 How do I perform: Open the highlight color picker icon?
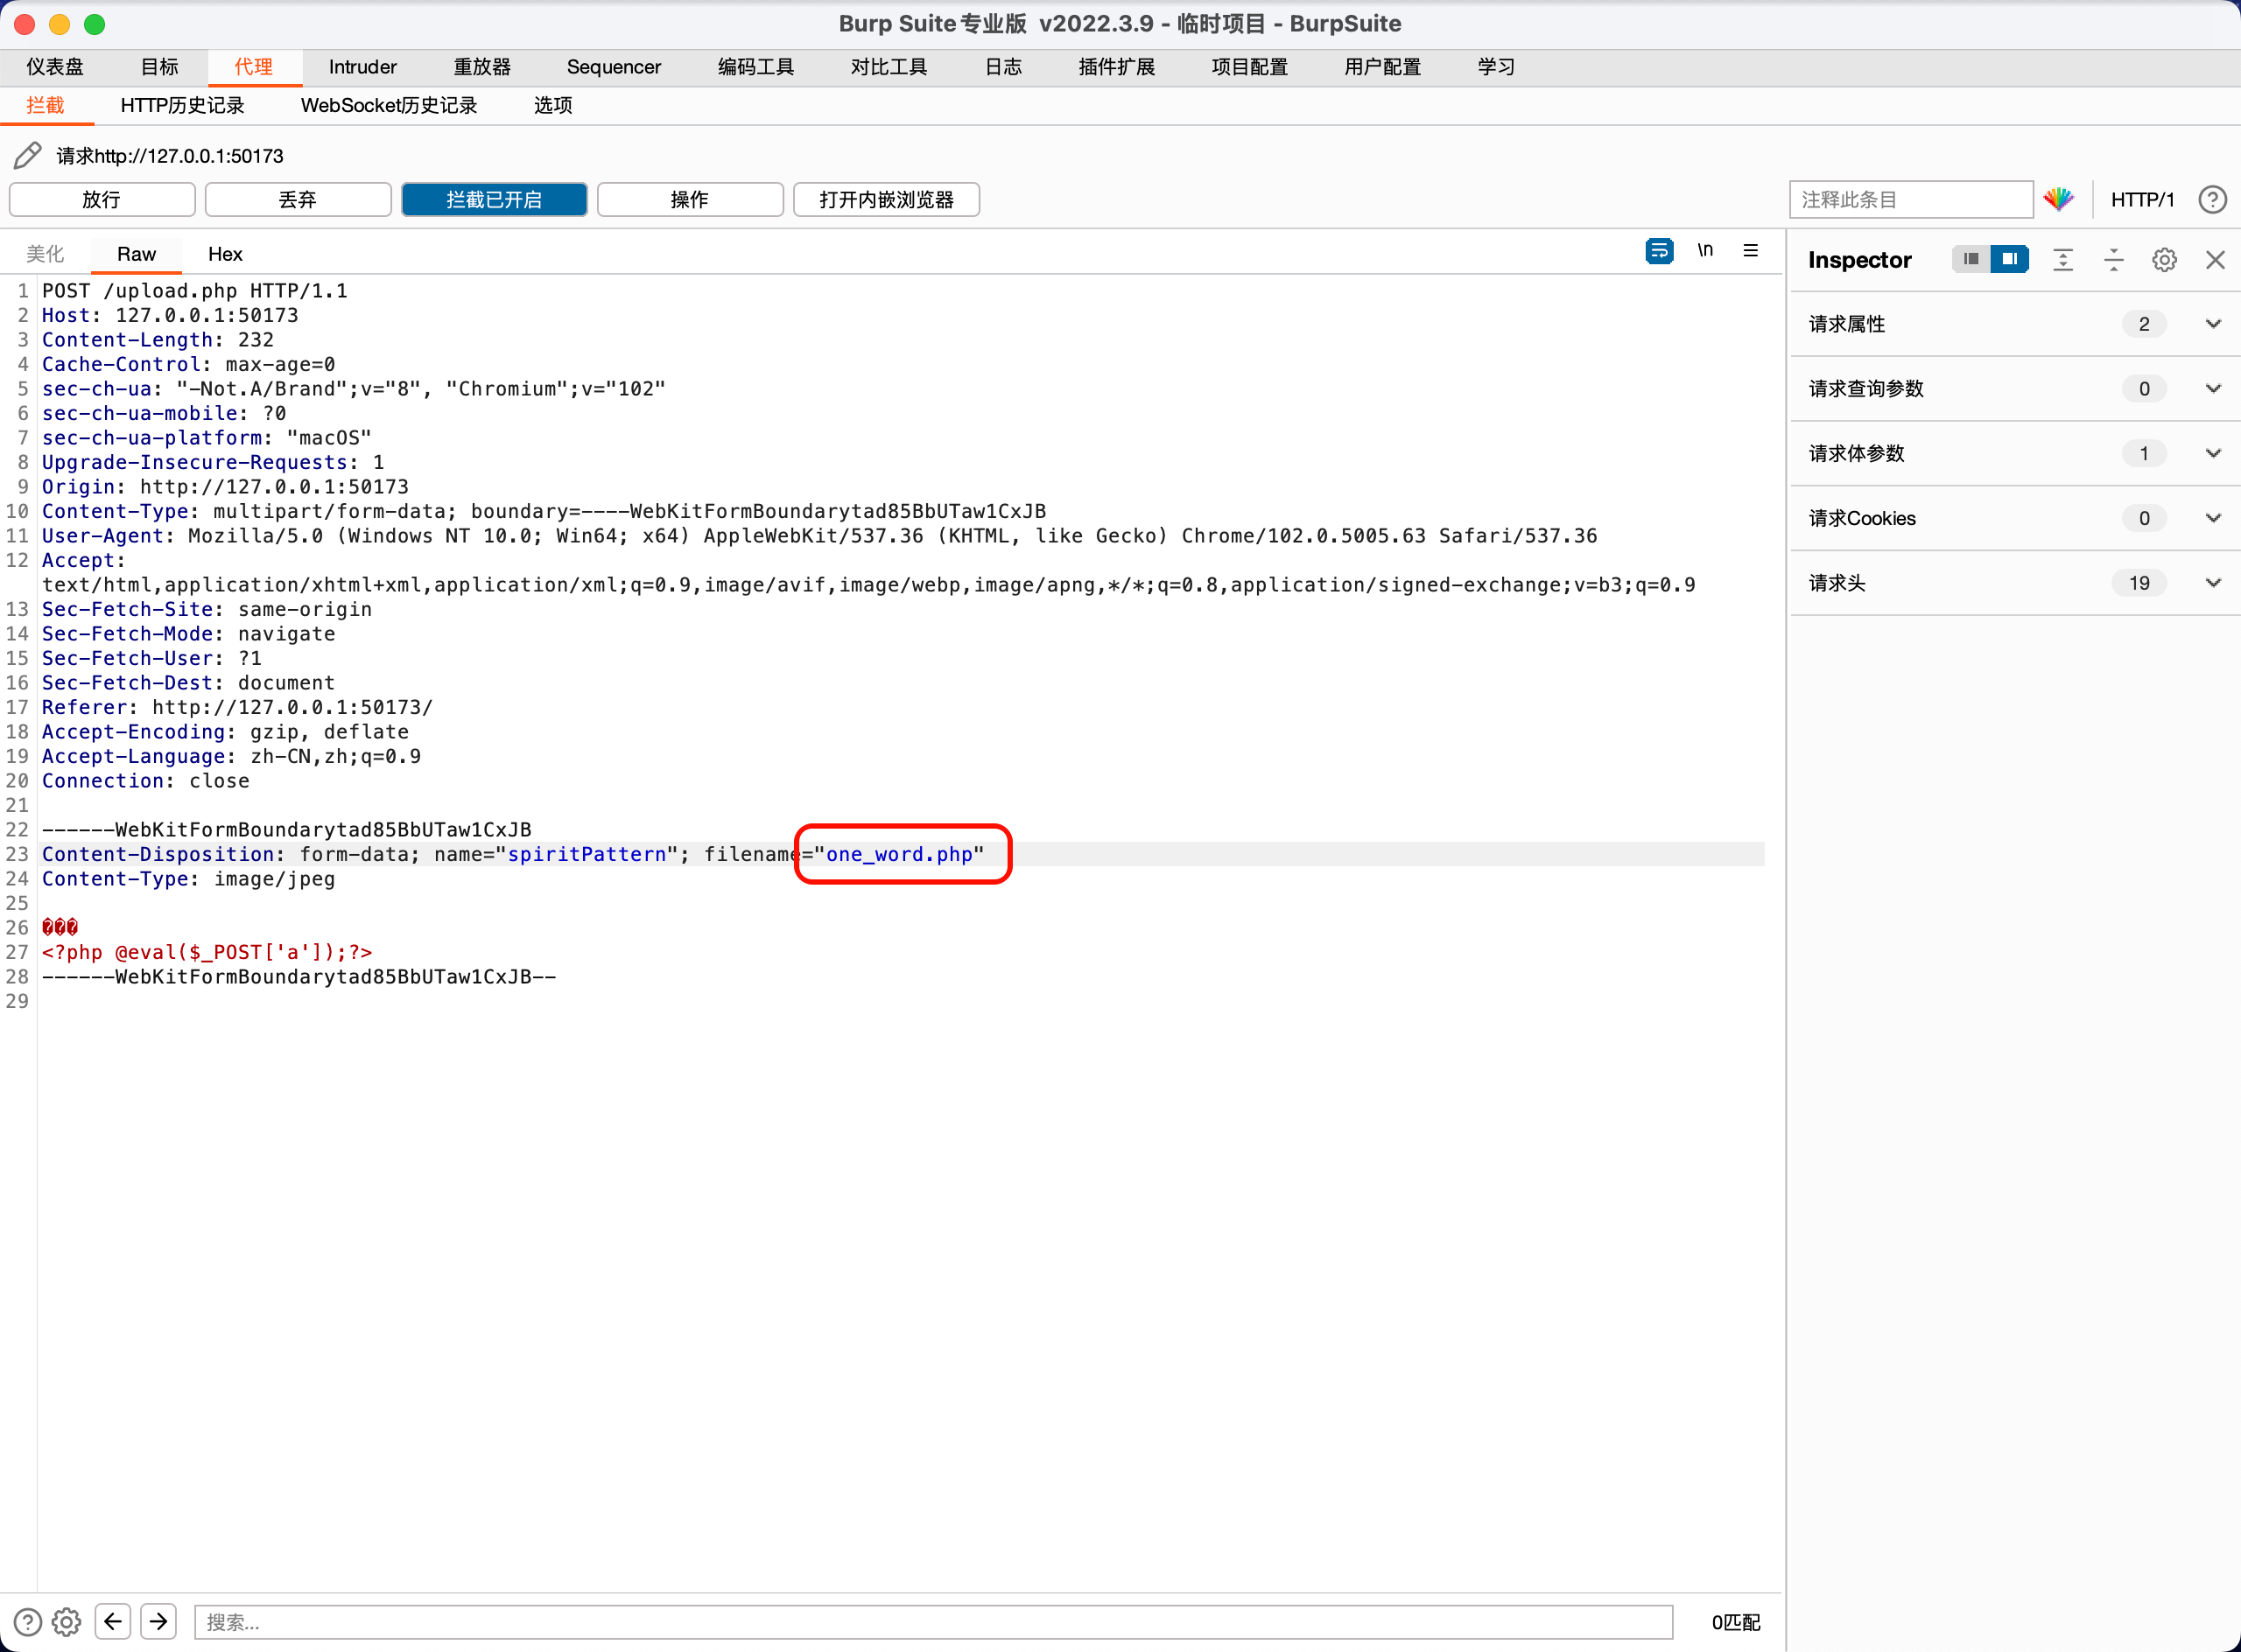pyautogui.click(x=2058, y=199)
